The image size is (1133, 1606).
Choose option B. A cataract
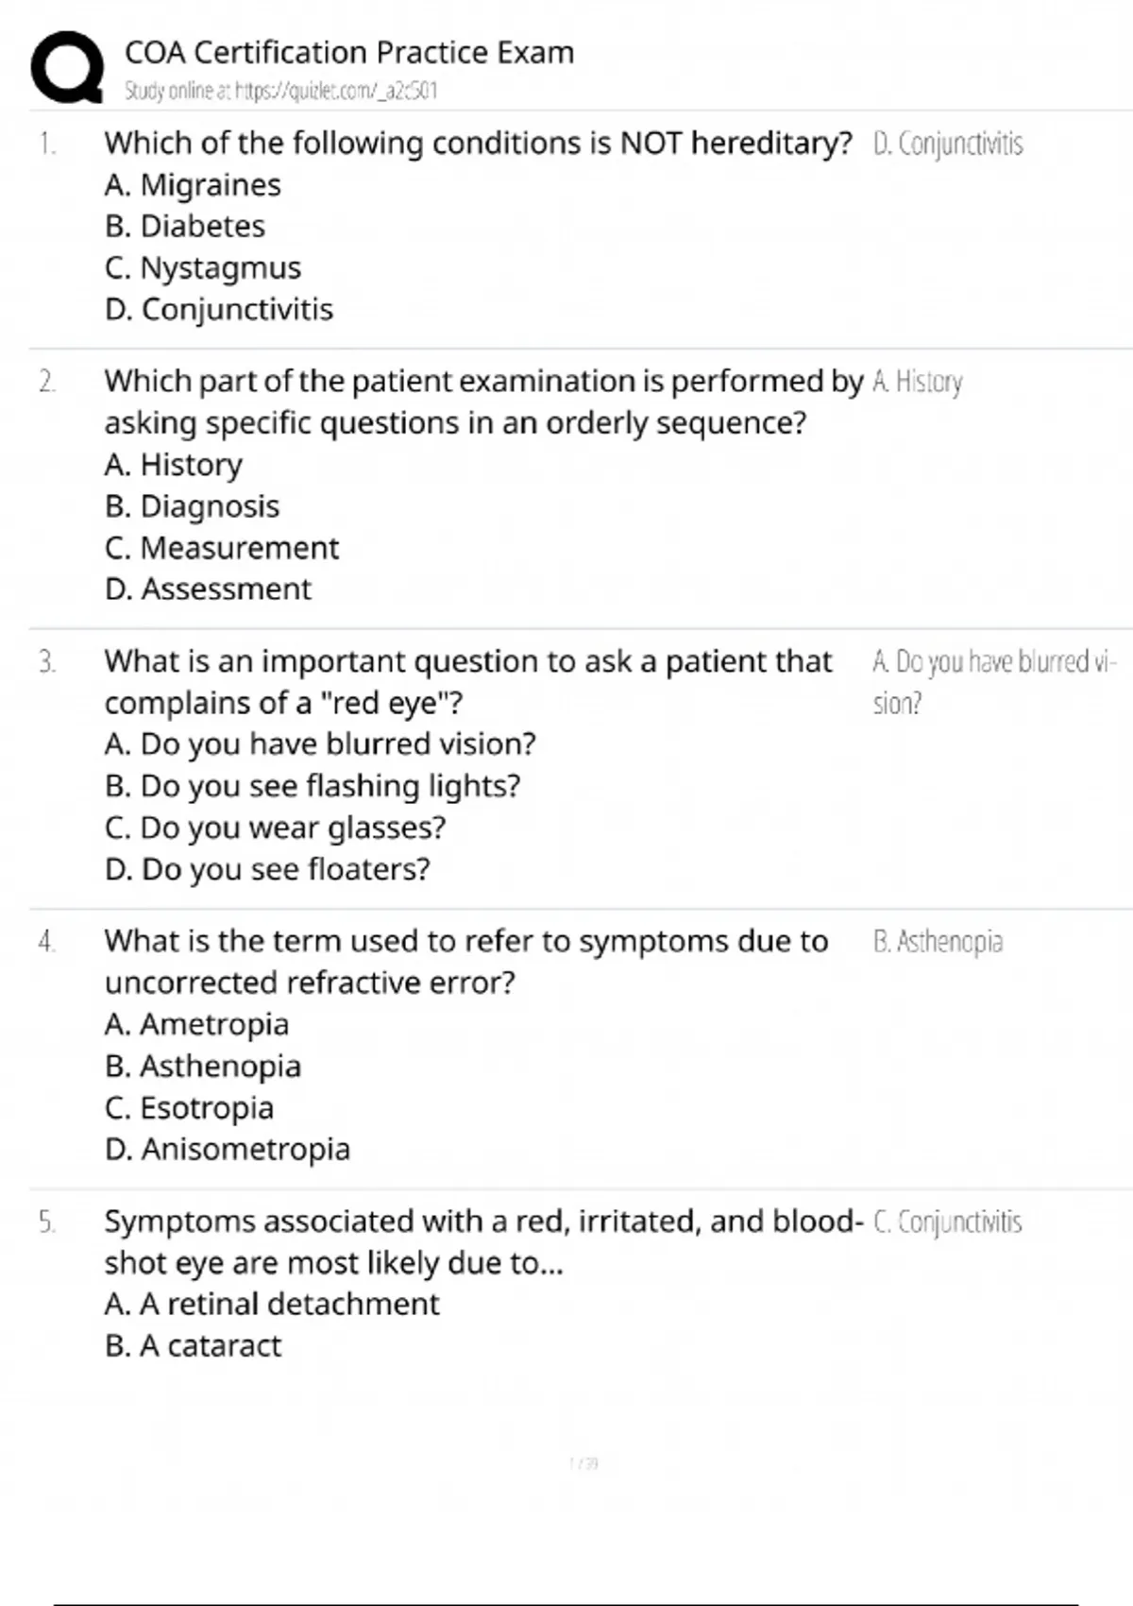coord(194,1345)
